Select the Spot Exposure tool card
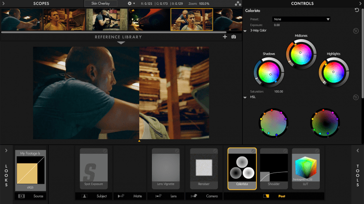The image size is (364, 204). tap(94, 169)
